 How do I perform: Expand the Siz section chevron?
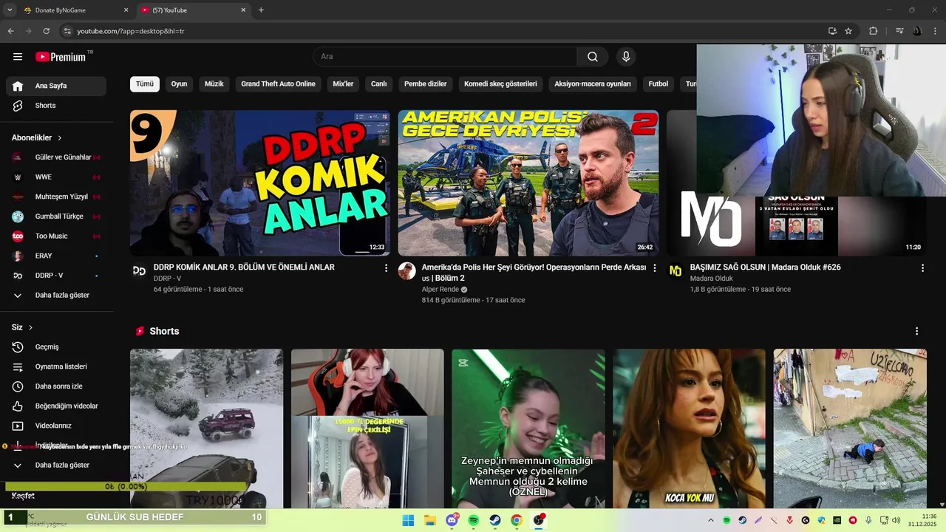30,327
